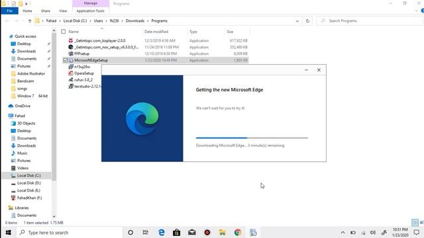Uncheck the MicrosoftEdgeSetup file checkbox
Image resolution: width=424 pixels, height=238 pixels.
(65, 60)
